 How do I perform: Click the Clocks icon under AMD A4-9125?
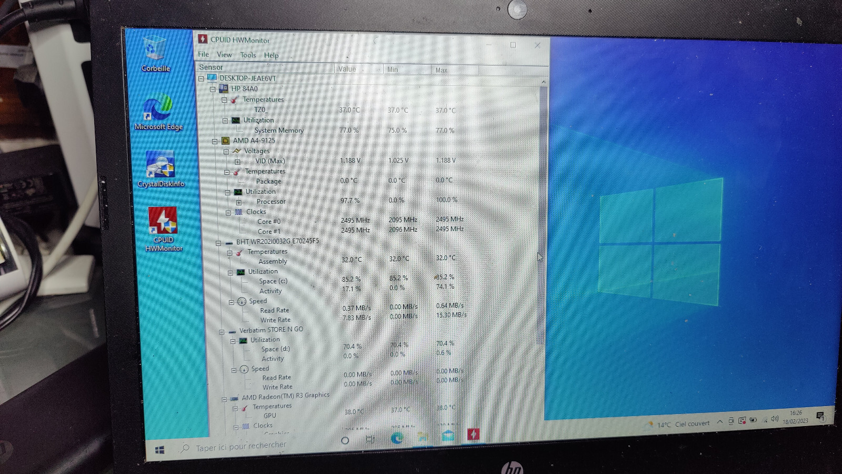click(238, 212)
